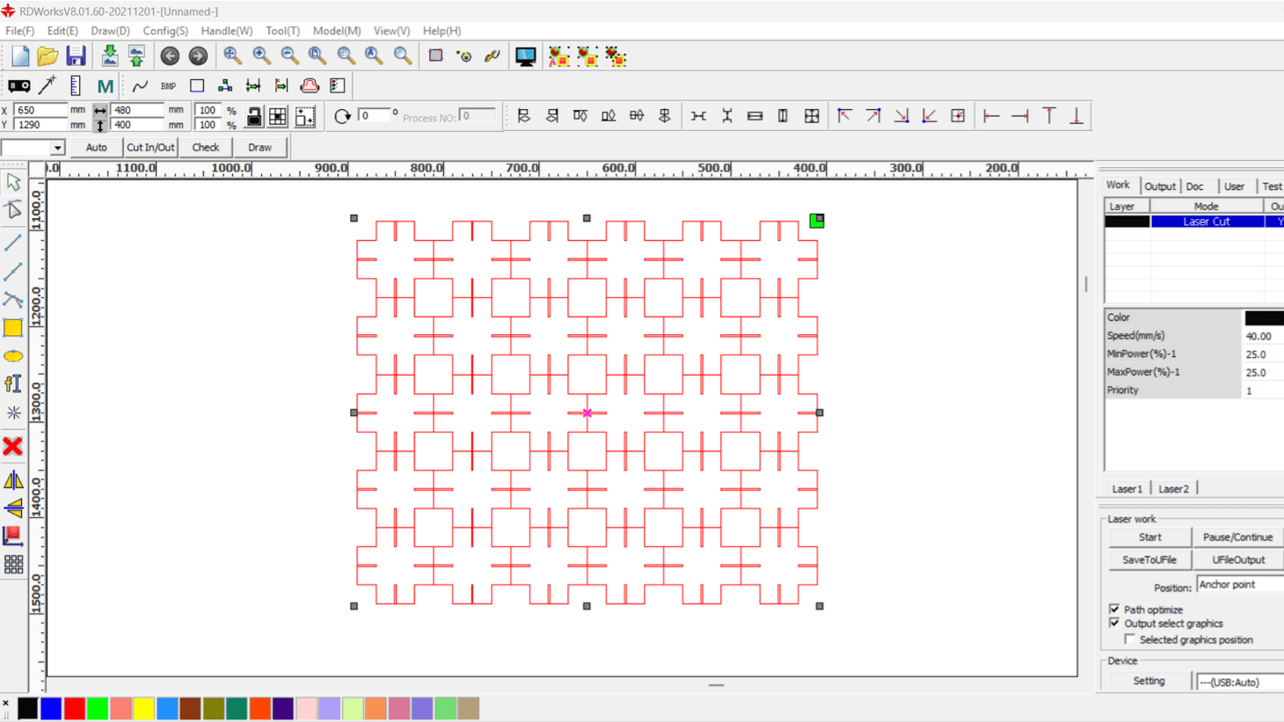Switch to the Output tab
1284x722 pixels.
pos(1159,186)
